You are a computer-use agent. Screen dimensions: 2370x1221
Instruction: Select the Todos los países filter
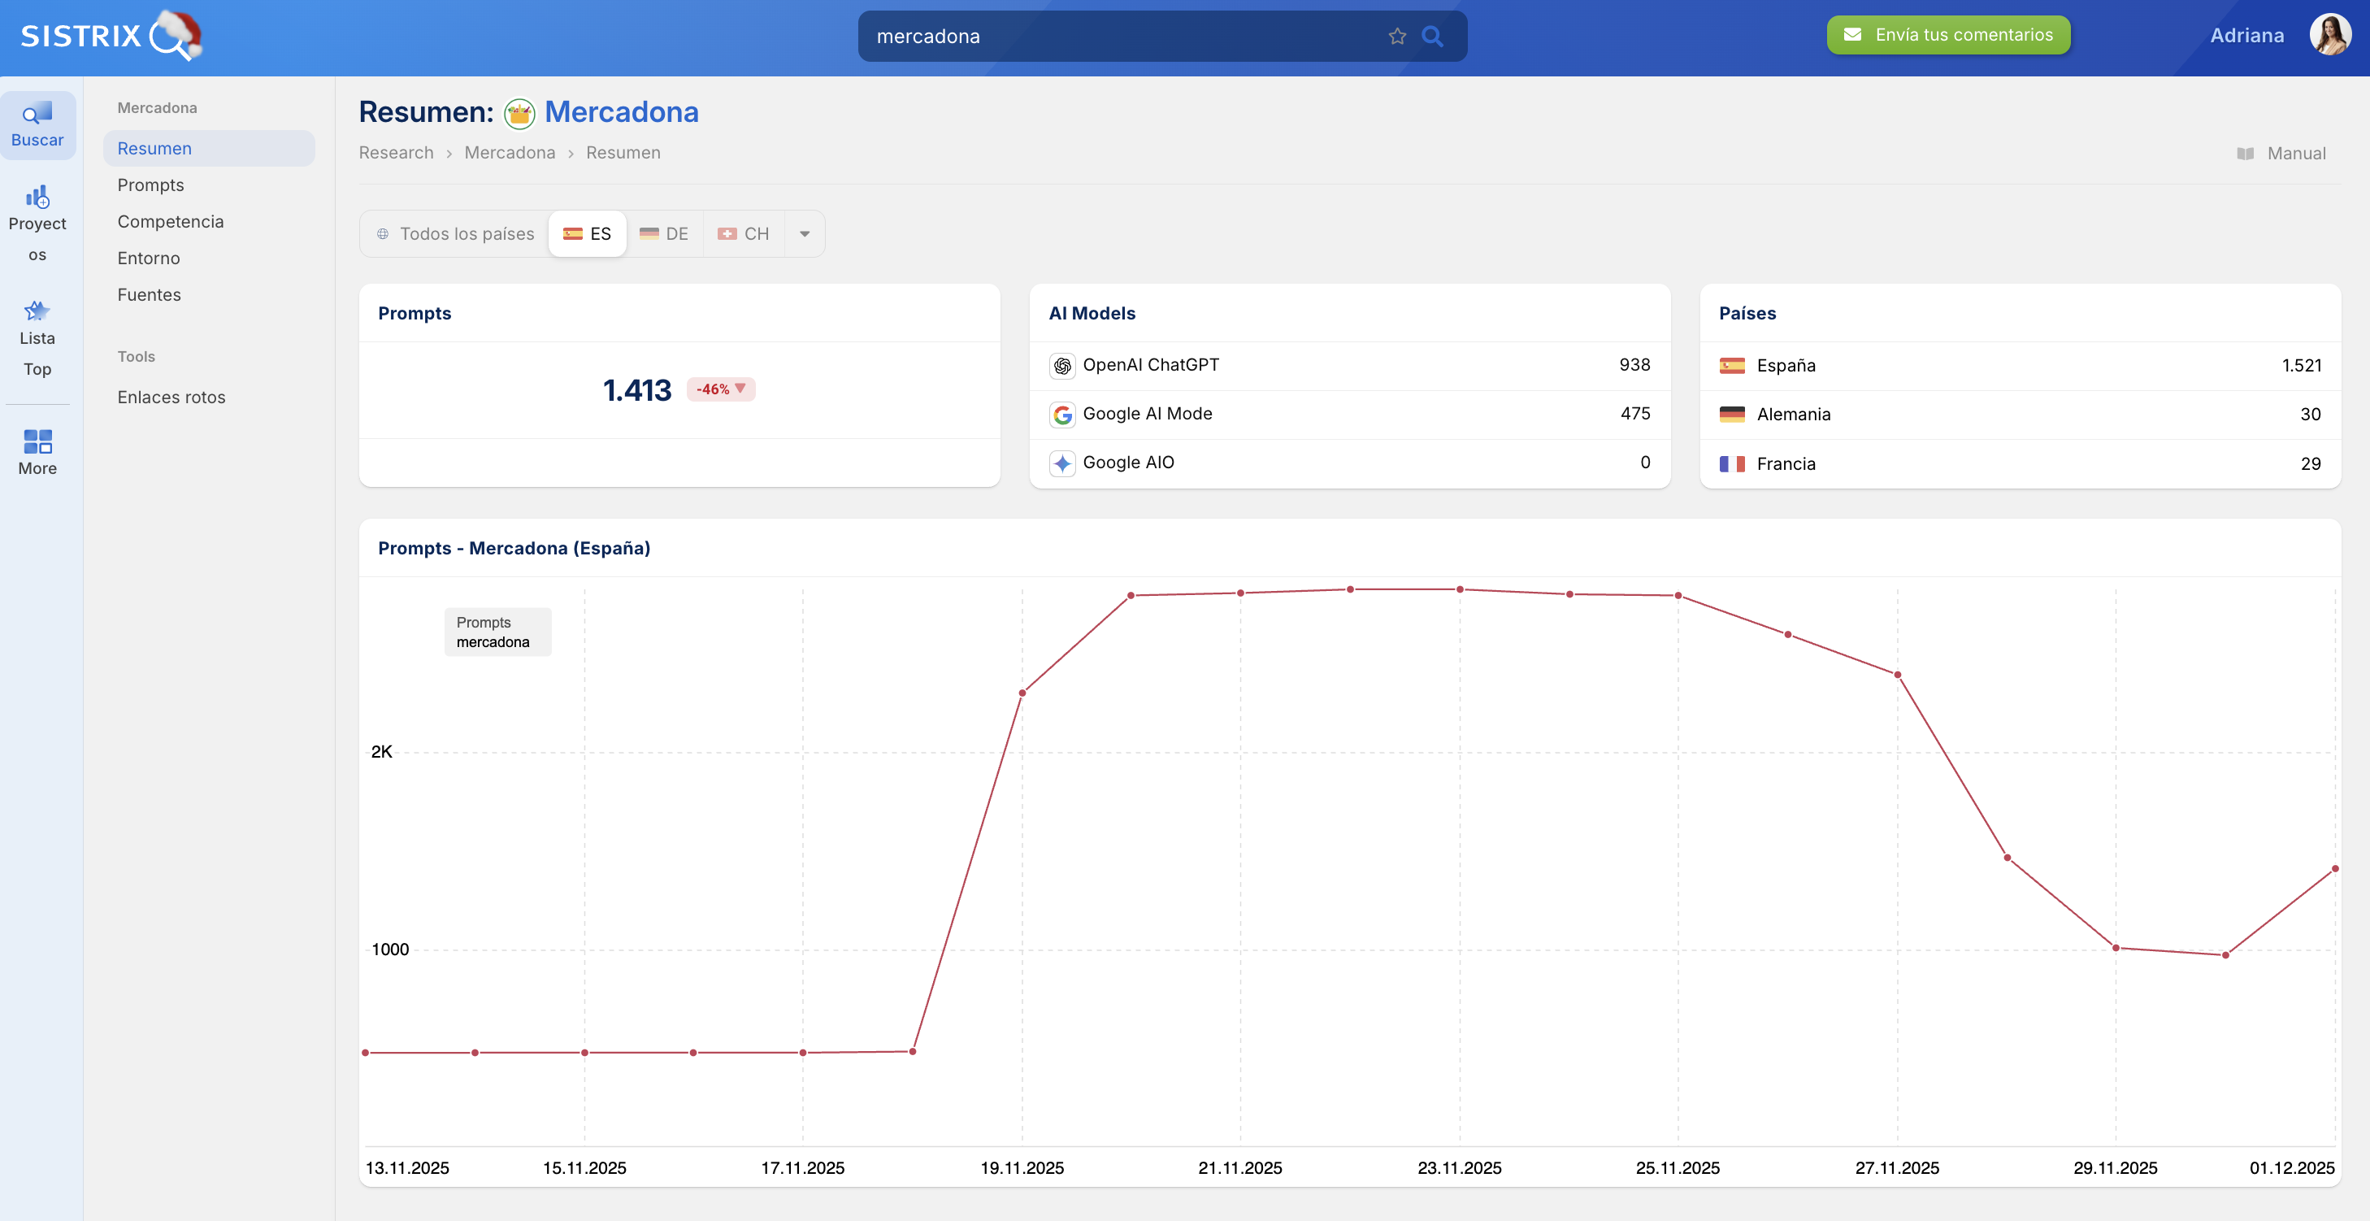[455, 233]
